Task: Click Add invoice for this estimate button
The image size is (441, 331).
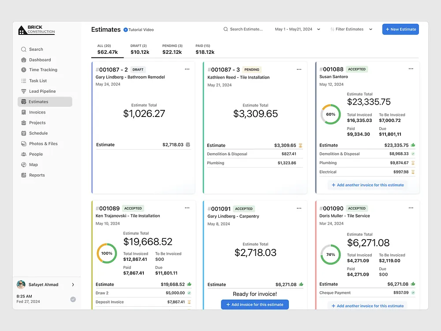Action: [x=255, y=305]
